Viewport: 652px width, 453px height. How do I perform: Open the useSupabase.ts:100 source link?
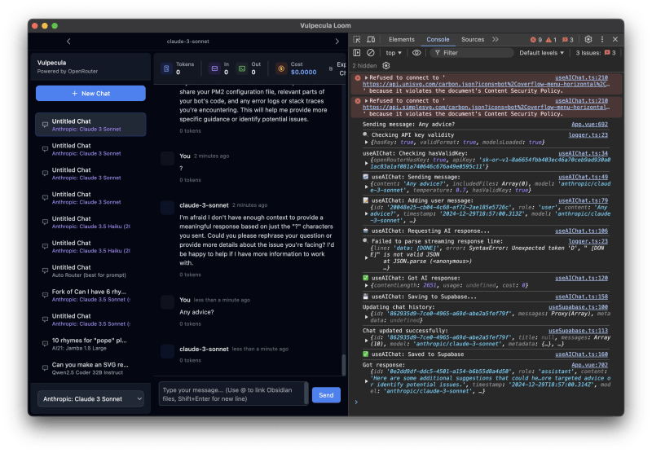pos(578,307)
